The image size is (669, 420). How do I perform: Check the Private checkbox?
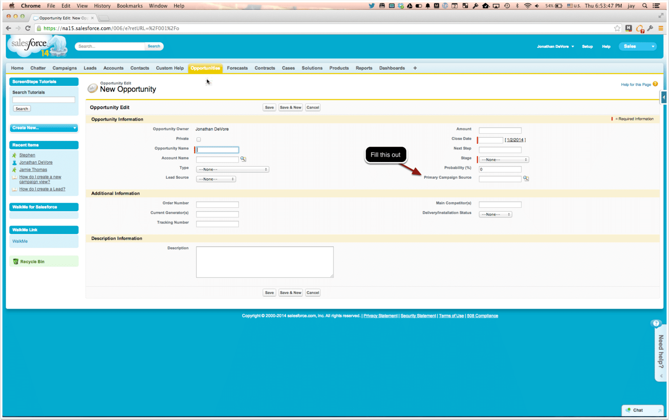(198, 139)
